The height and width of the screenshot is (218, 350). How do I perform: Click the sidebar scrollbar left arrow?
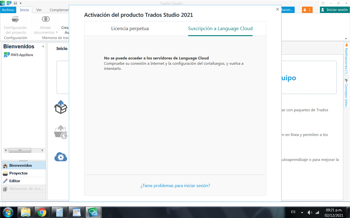coord(6,150)
